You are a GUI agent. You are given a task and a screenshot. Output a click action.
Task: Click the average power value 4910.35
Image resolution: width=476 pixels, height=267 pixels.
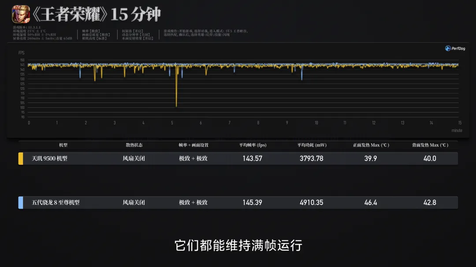coord(312,202)
